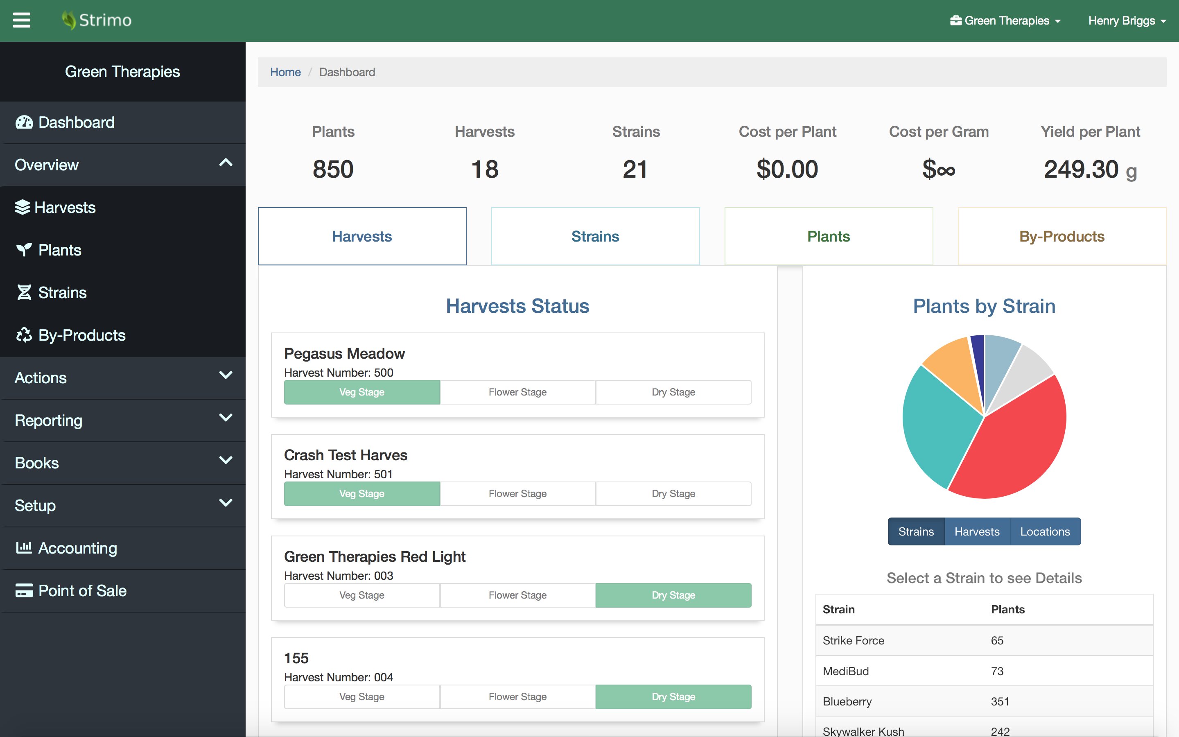Select Strains chart toggle button

coord(915,531)
